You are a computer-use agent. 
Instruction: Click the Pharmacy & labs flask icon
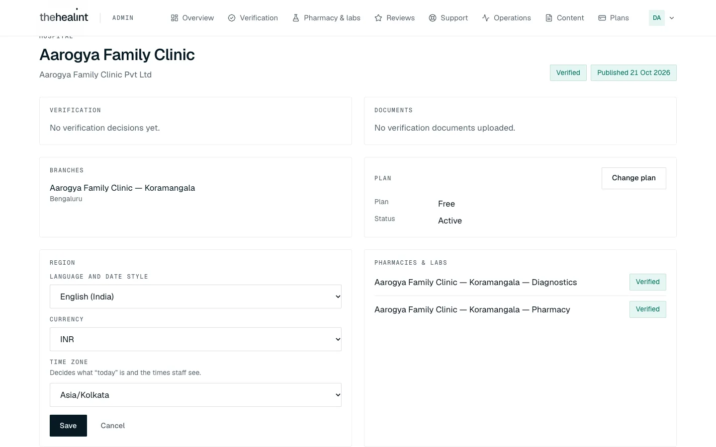point(296,18)
